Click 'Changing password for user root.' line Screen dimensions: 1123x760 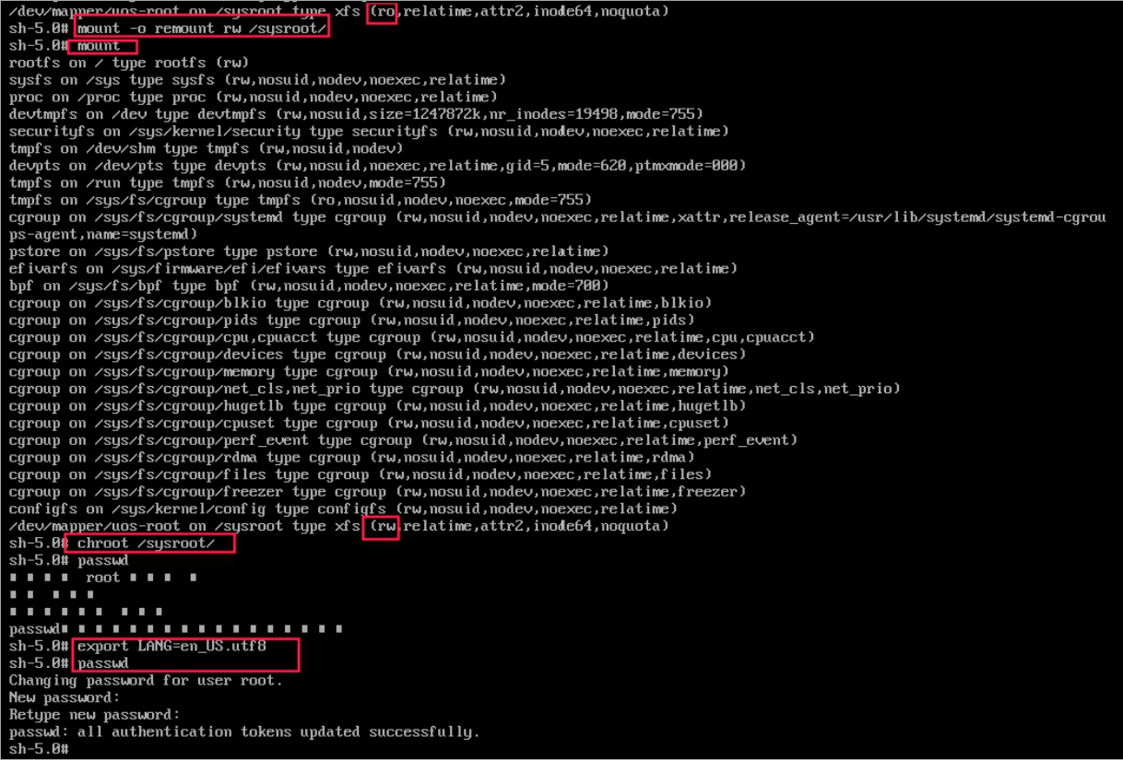click(146, 681)
